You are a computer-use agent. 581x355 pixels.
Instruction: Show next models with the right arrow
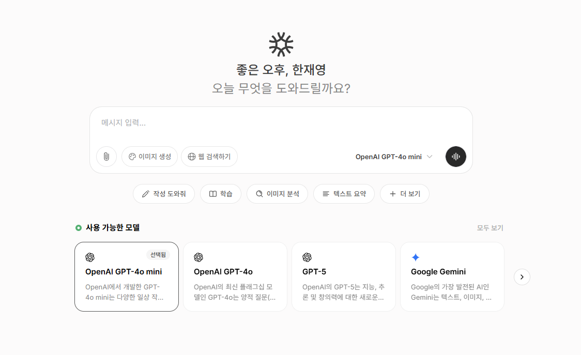pyautogui.click(x=522, y=277)
